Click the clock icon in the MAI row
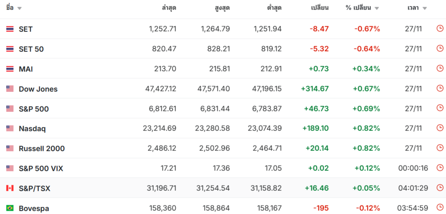The width and height of the screenshot is (446, 214). pos(440,68)
